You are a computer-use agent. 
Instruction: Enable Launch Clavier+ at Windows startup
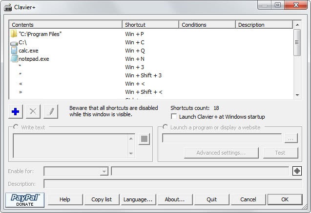pyautogui.click(x=174, y=116)
